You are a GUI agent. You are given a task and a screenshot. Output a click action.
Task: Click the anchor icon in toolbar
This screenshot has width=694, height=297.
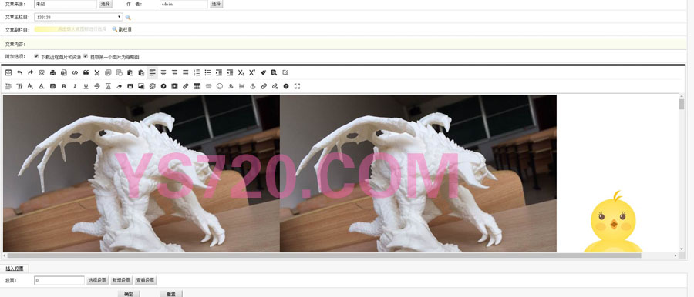[x=253, y=86]
